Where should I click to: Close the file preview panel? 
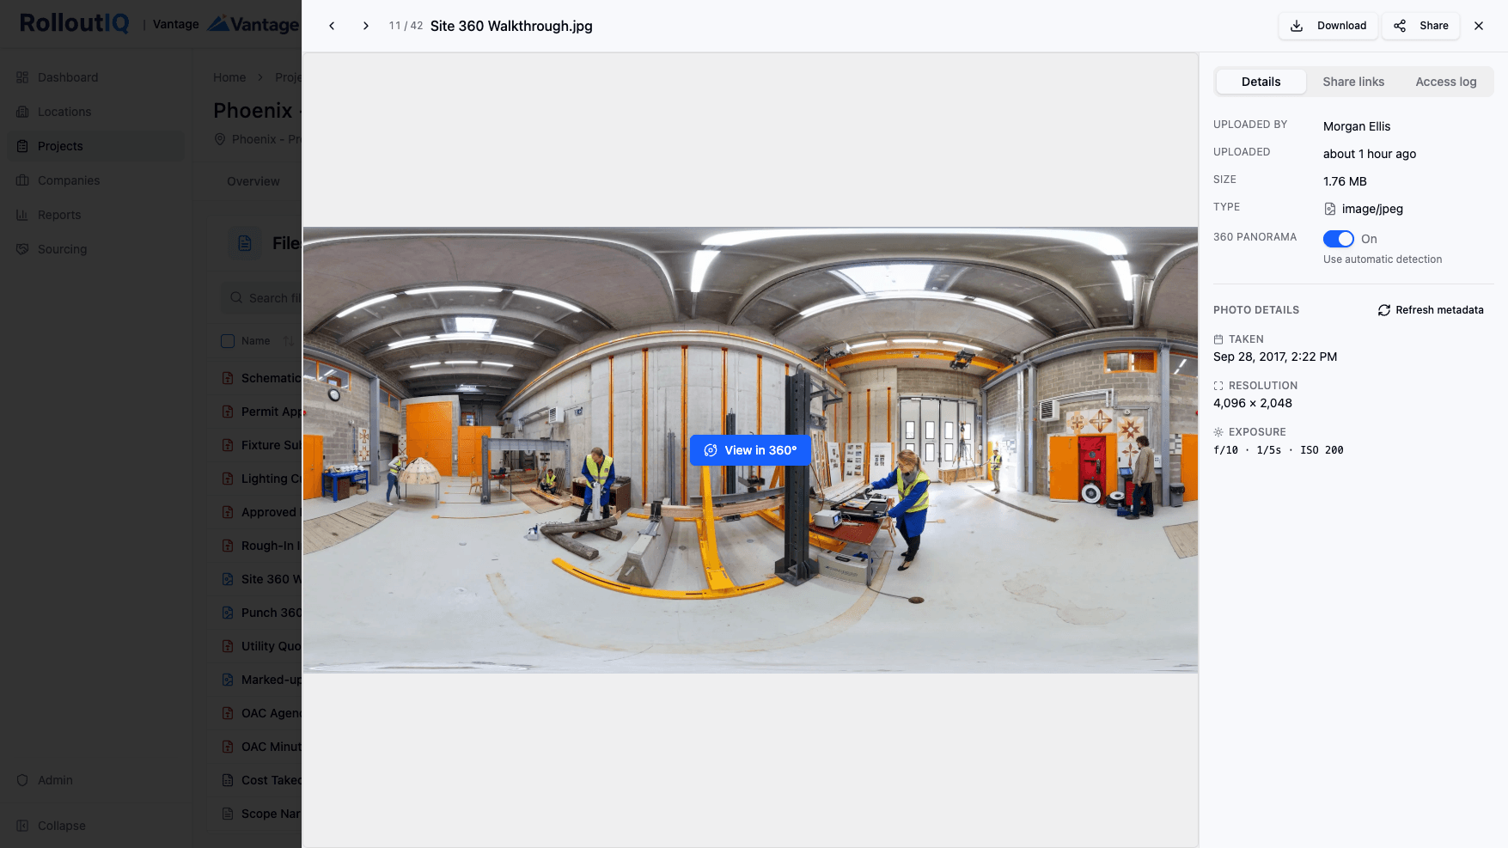pos(1479,26)
